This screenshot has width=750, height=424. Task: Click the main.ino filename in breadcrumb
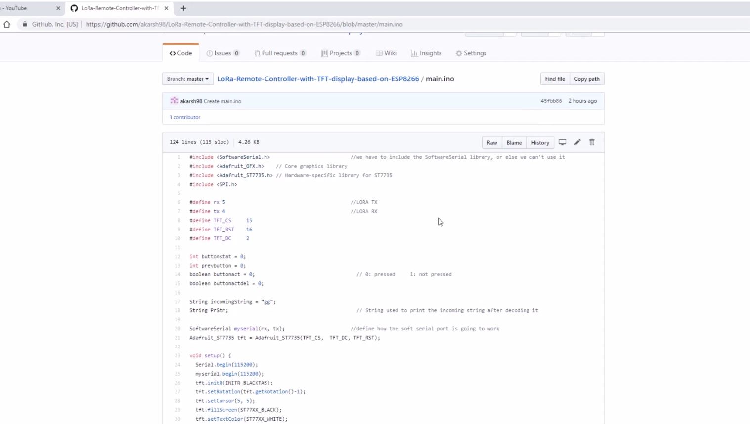tap(440, 79)
